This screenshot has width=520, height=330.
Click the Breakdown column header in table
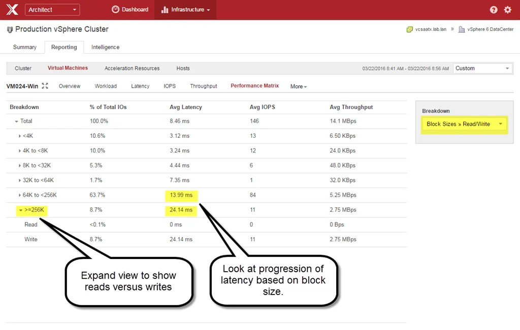24,107
